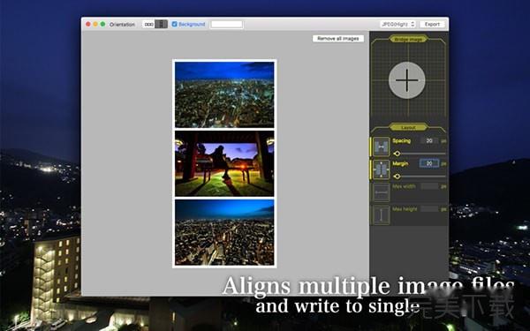Select the bottom cityscape image
The width and height of the screenshot is (530, 331).
(224, 232)
